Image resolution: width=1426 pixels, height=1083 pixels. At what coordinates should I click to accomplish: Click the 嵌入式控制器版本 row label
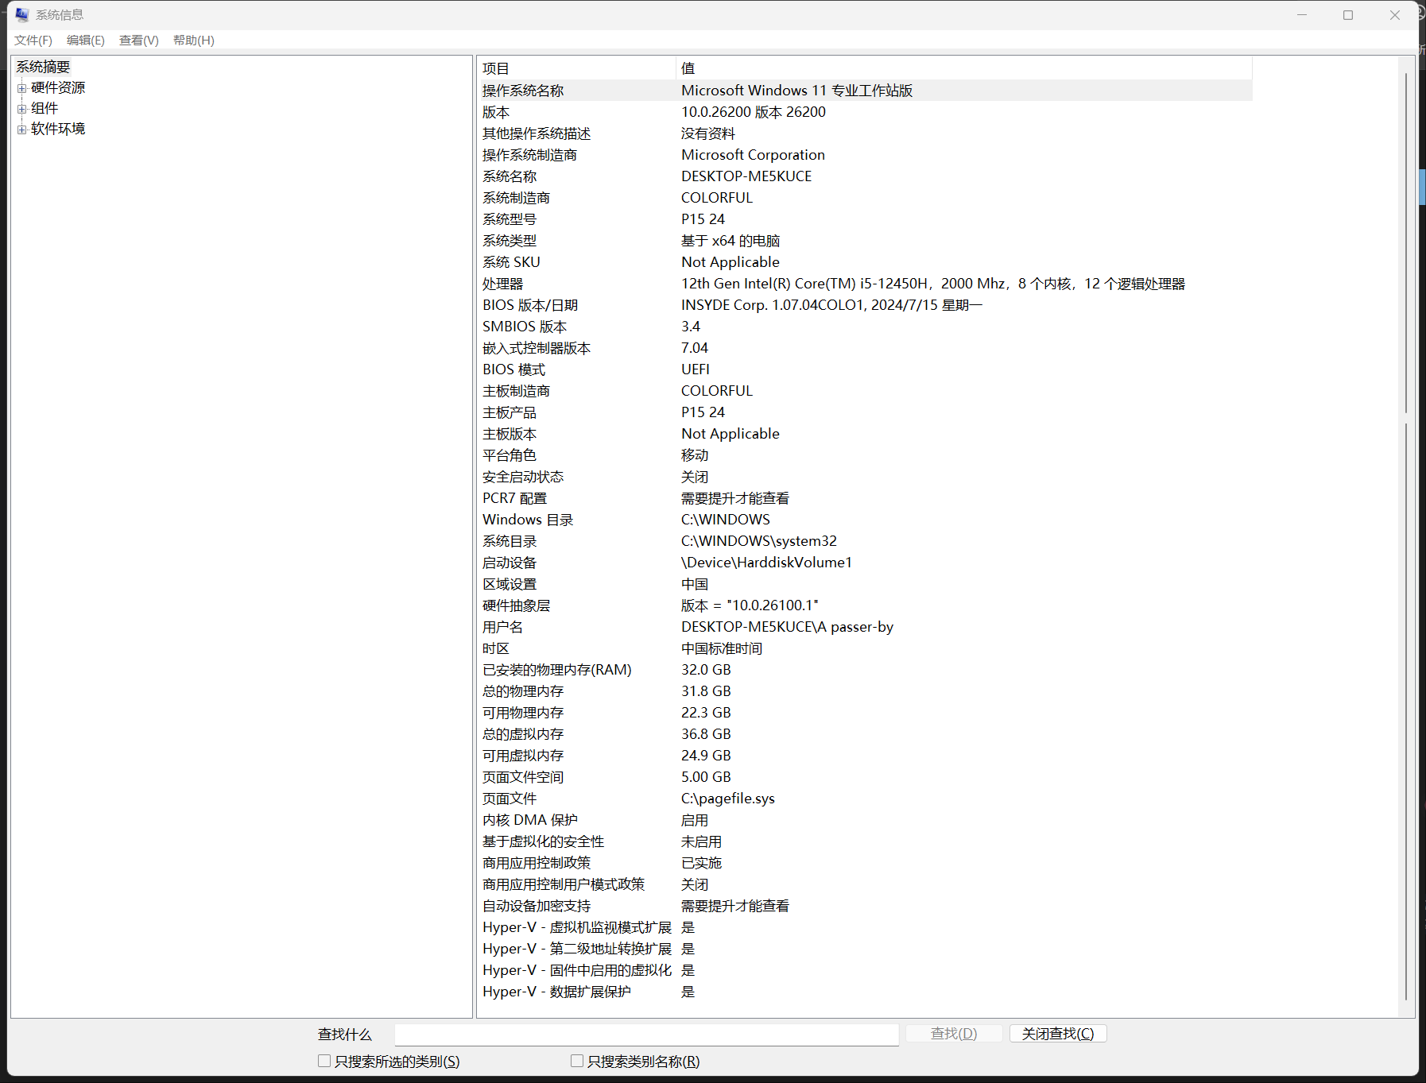pos(537,348)
